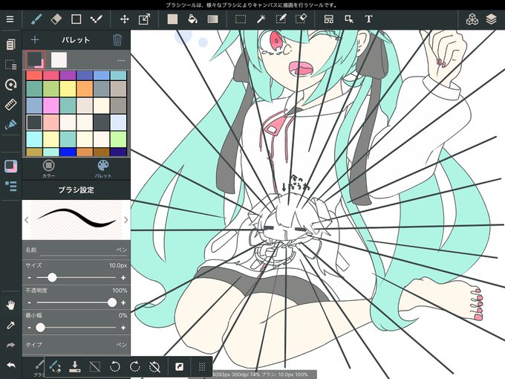Viewport: 505px width, 379px height.
Task: Click the rotate canvas icon in sidebar
Action: pyautogui.click(x=11, y=85)
